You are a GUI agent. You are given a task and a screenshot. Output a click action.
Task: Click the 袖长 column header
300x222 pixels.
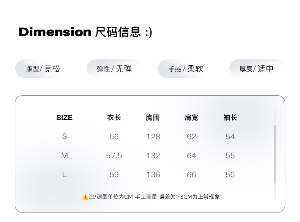coord(230,118)
